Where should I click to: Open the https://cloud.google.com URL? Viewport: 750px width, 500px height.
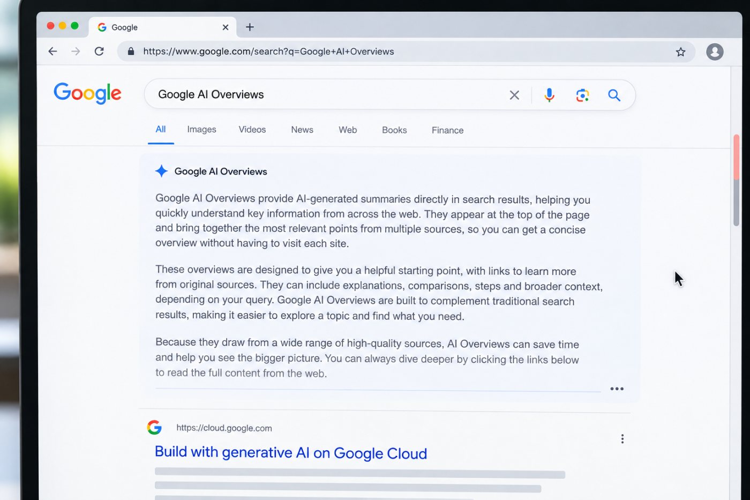click(224, 428)
